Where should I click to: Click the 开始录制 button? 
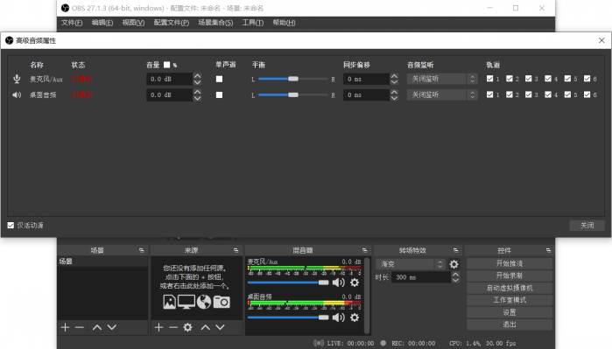tap(510, 276)
